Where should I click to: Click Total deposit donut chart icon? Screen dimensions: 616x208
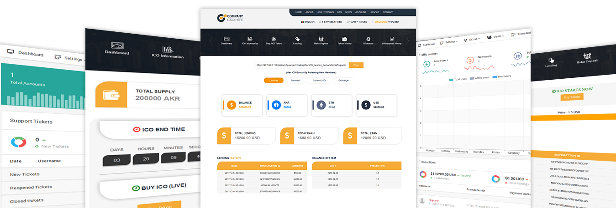pos(423,175)
